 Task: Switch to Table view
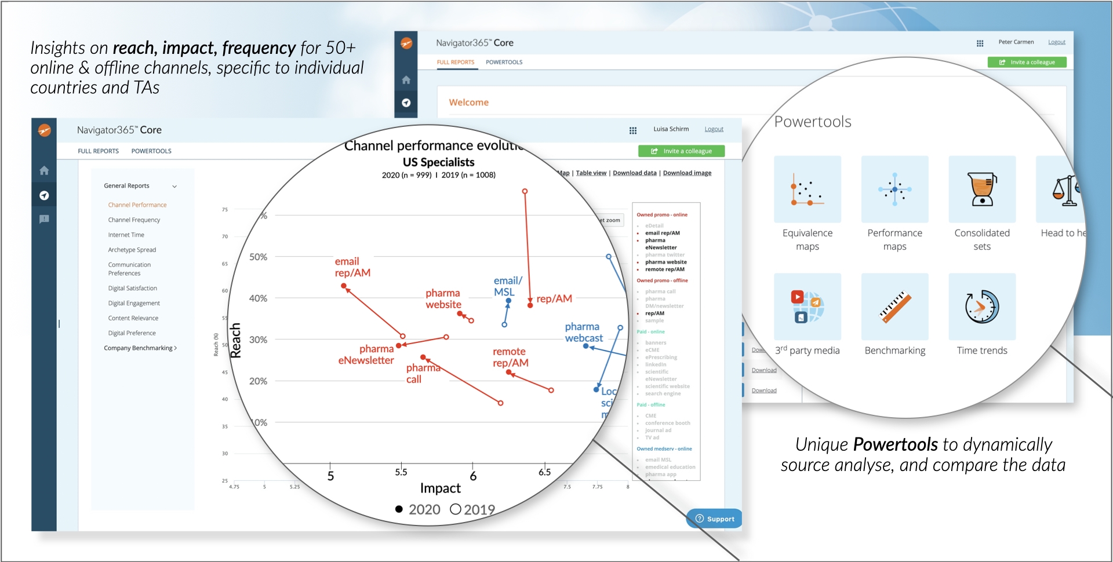[x=591, y=173]
